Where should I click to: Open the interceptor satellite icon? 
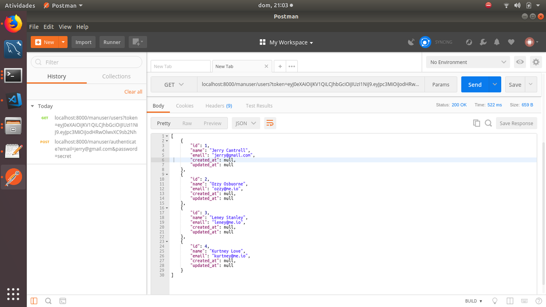pos(411,42)
